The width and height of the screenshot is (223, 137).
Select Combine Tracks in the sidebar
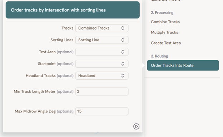pos(165,22)
